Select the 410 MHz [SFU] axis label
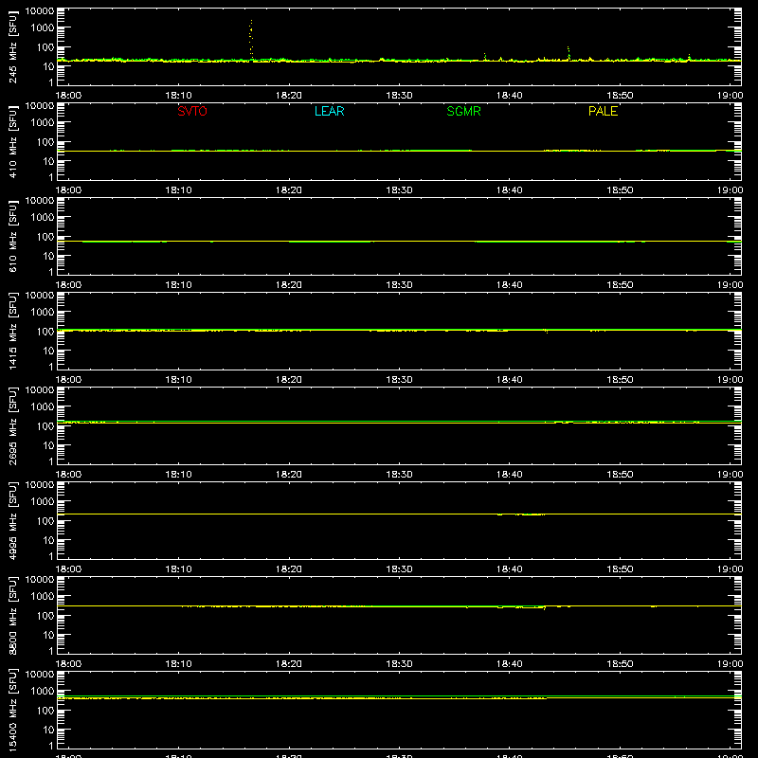Screen dimensions: 758x758 12,141
